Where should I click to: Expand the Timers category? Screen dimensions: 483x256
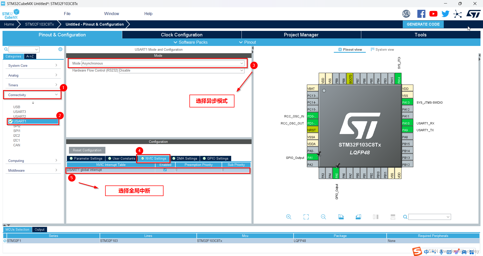(33, 85)
